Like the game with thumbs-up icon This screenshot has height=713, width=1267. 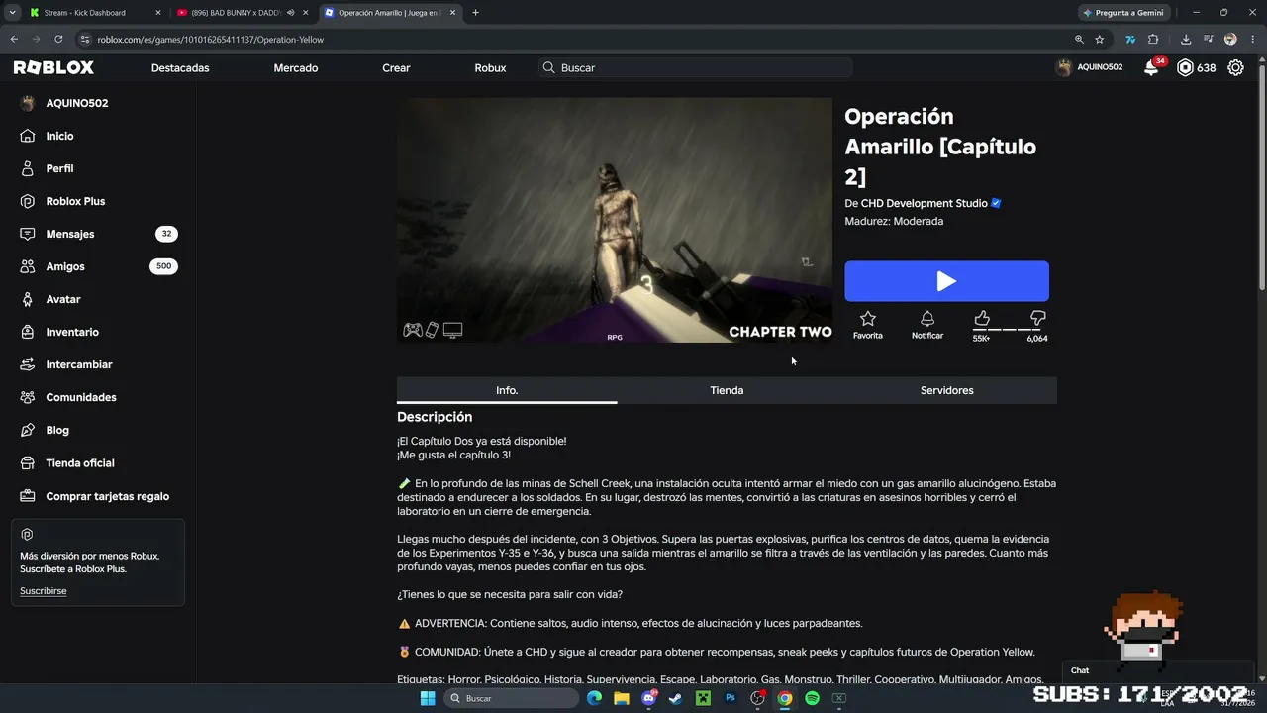(982, 318)
